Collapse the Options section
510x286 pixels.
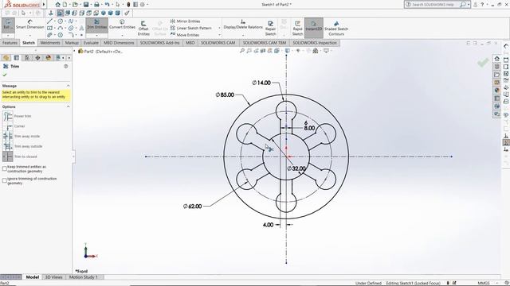point(68,106)
